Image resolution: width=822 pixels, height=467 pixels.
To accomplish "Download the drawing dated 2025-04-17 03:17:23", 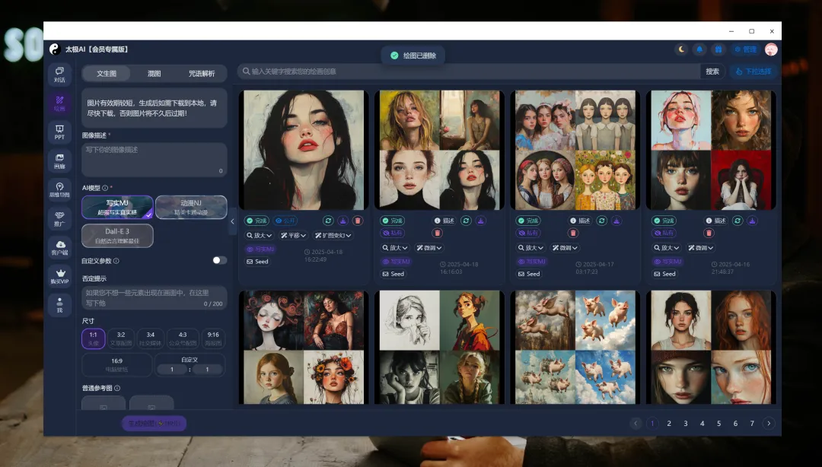I will (616, 221).
